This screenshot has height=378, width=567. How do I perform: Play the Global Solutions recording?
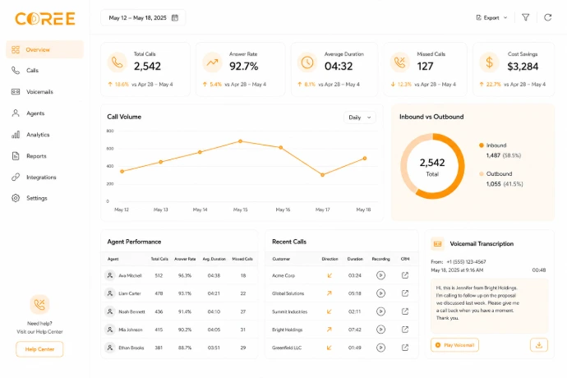pyautogui.click(x=380, y=293)
